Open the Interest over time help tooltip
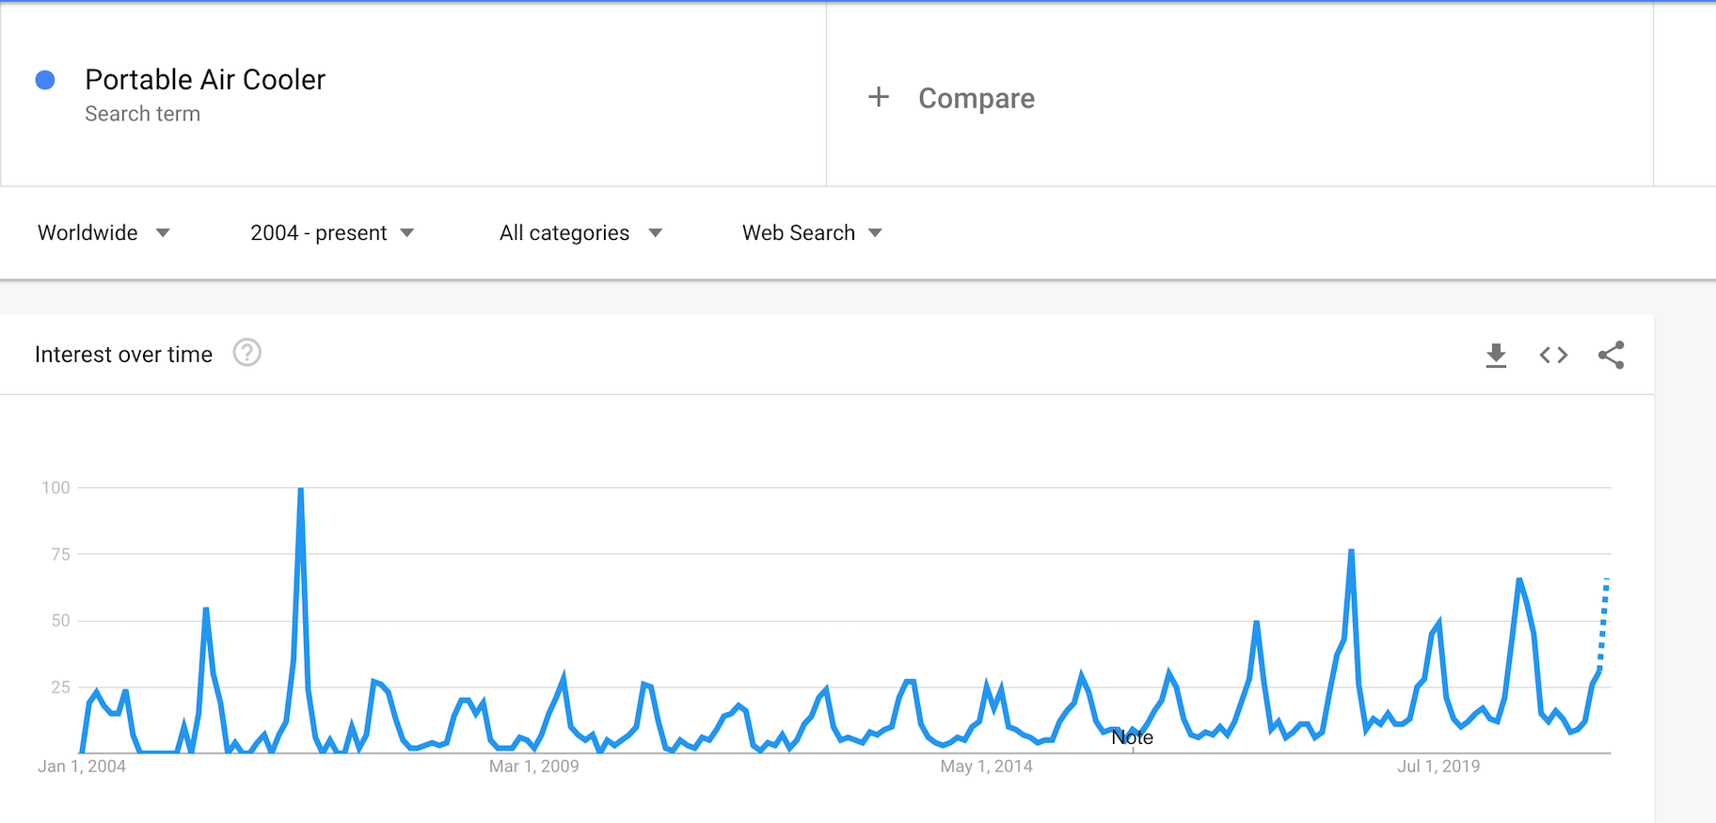1716x823 pixels. click(x=246, y=353)
